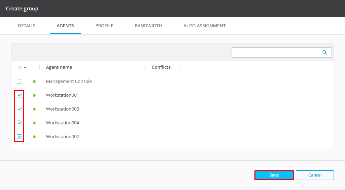345x190 pixels.
Task: Focus the agent search input field
Action: pos(274,53)
